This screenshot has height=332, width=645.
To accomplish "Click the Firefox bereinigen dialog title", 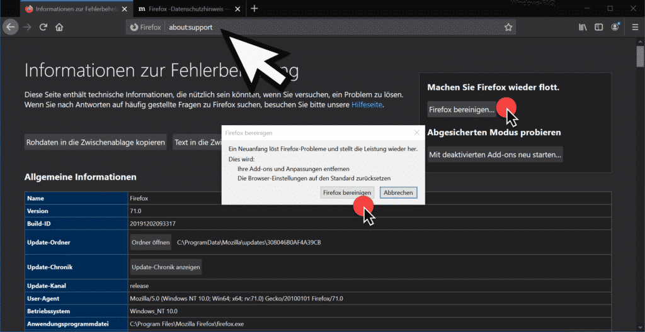I will pyautogui.click(x=248, y=133).
